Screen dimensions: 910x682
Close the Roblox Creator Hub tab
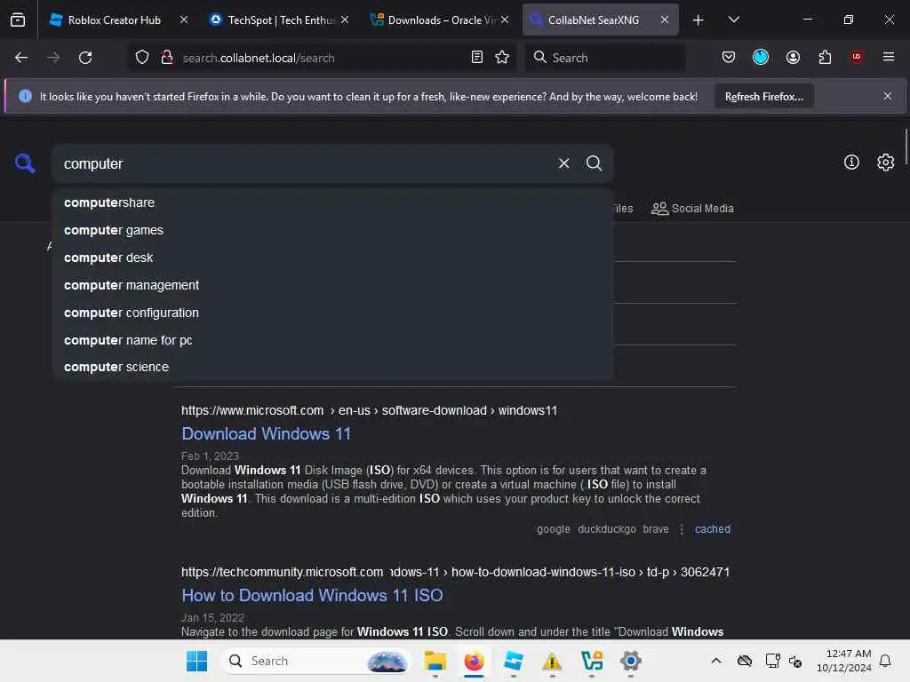[x=184, y=20]
